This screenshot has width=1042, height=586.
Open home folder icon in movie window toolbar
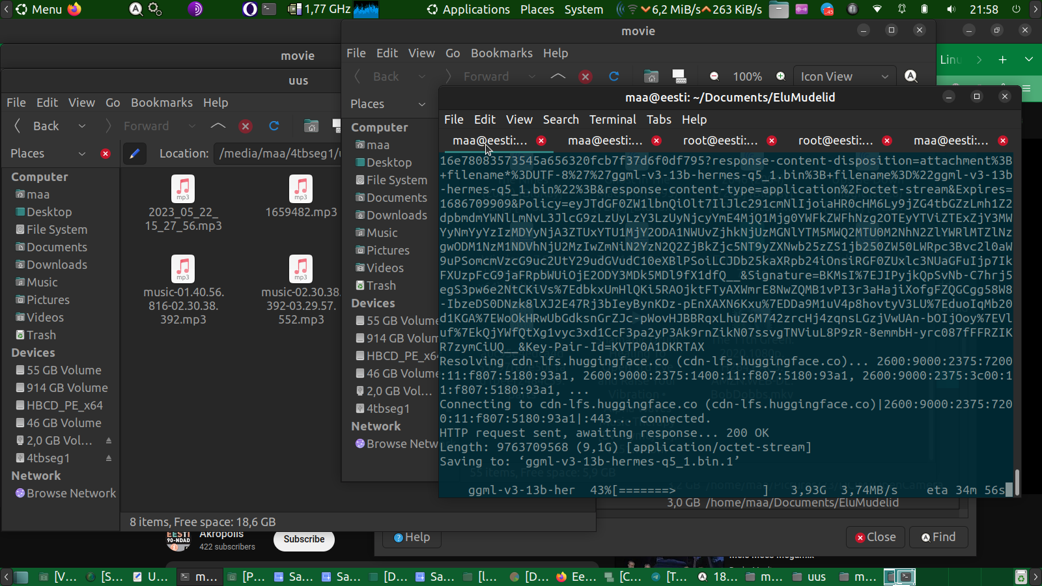[651, 77]
